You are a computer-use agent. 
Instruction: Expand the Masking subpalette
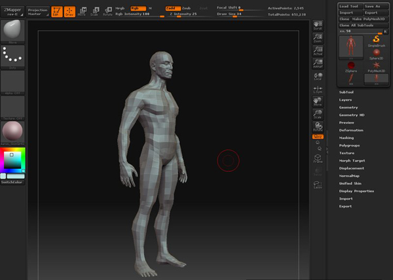[346, 138]
